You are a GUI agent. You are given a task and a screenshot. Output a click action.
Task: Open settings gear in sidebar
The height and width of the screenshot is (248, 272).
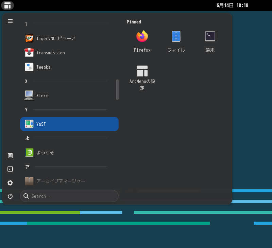click(10, 183)
